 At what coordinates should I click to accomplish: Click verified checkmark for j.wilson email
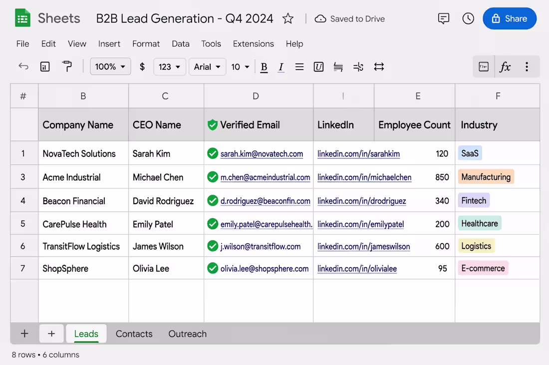[x=212, y=246]
